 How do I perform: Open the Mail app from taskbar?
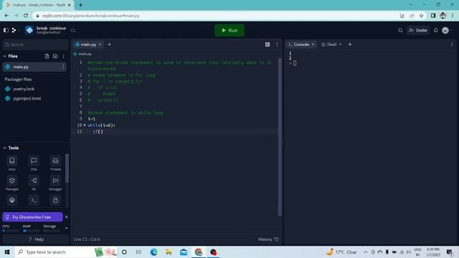point(184,252)
